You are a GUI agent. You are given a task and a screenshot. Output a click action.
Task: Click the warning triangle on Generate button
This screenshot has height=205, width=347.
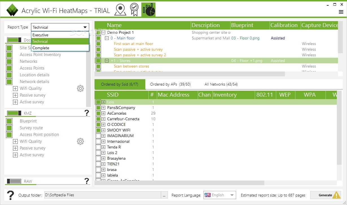pyautogui.click(x=336, y=195)
